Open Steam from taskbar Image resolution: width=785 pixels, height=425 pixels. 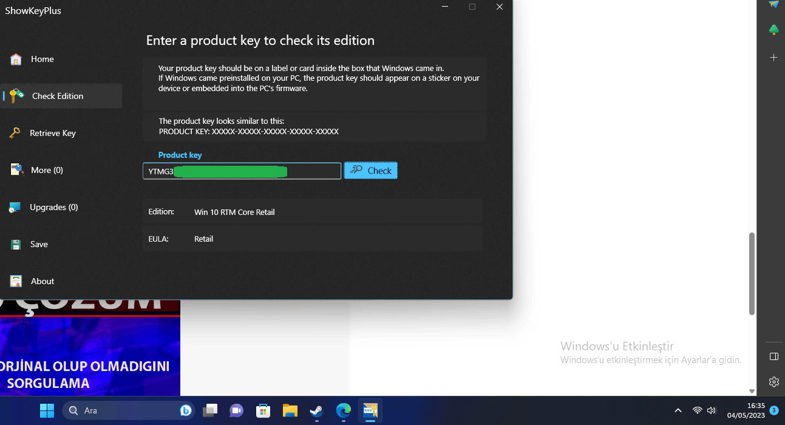point(316,411)
